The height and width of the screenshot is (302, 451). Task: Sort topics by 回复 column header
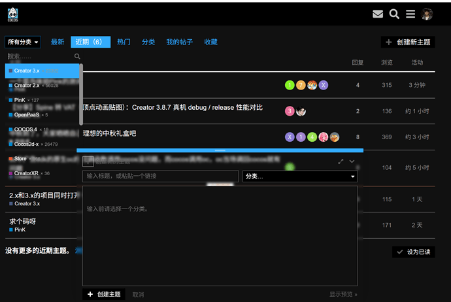click(358, 62)
